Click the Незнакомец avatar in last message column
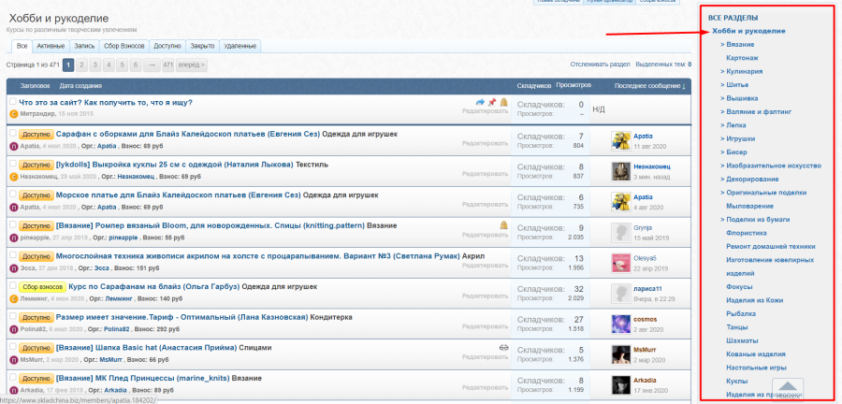Screen dimensions: 842x404 pyautogui.click(x=620, y=170)
